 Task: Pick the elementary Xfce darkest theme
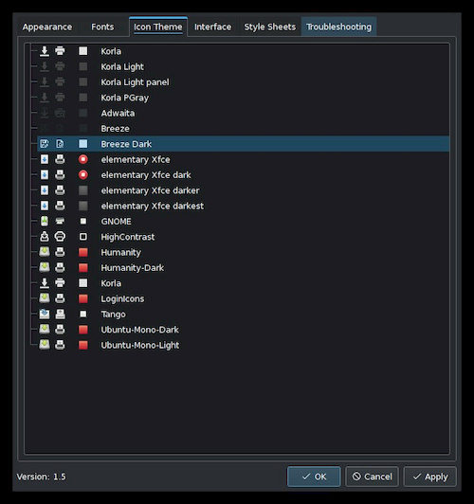152,206
